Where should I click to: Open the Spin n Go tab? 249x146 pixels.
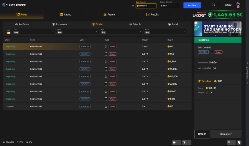point(135,24)
